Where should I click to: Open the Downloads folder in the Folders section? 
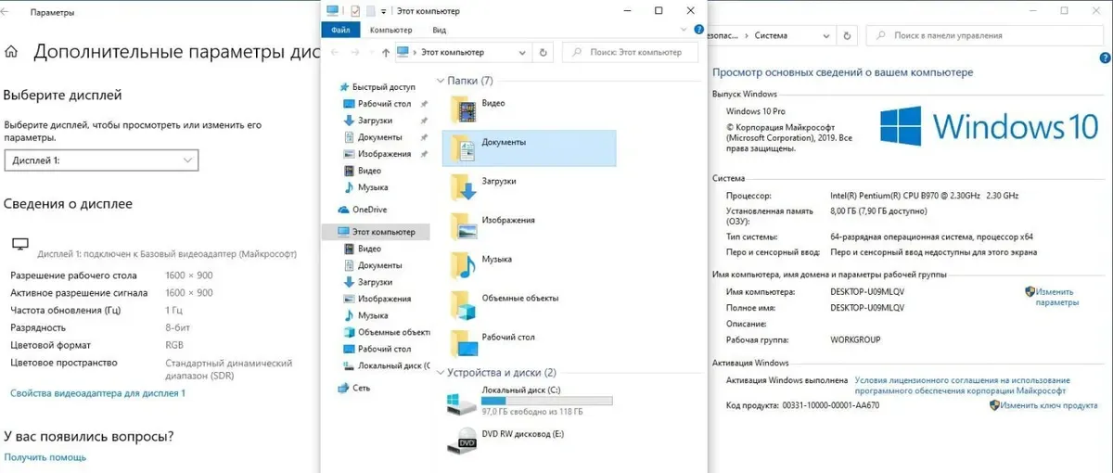tap(465, 185)
